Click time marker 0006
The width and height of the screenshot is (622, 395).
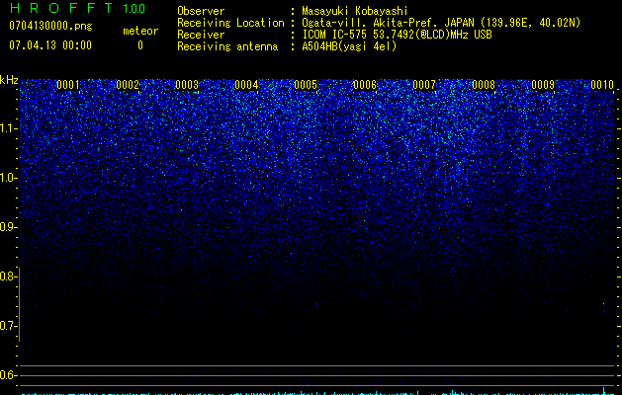coord(365,85)
